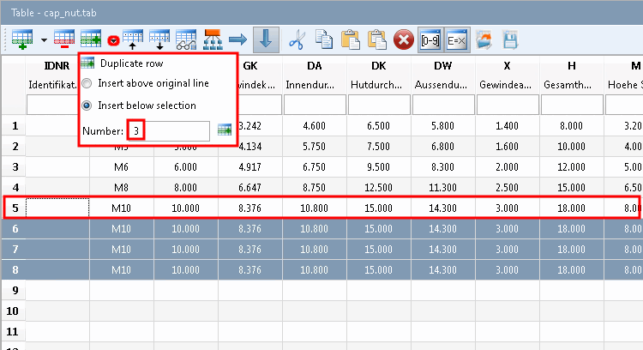
Task: Click the 6.647 cell in row 4
Action: (x=250, y=188)
